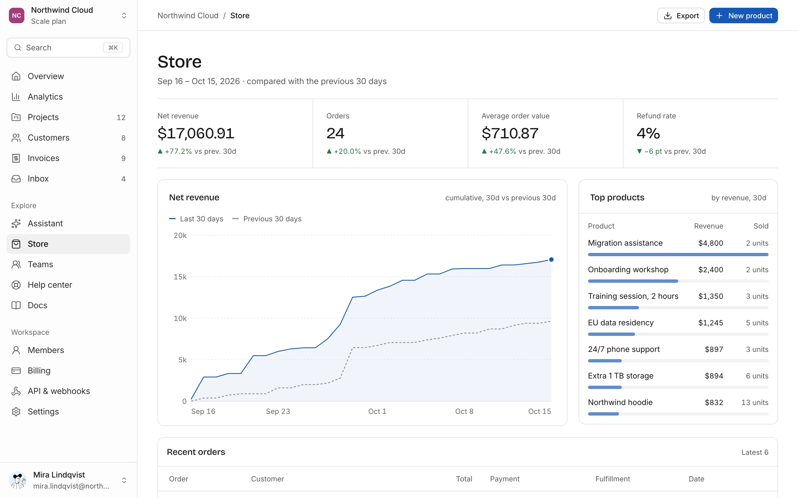This screenshot has height=498, width=798.
Task: Click the Settings gear icon
Action: coord(16,412)
